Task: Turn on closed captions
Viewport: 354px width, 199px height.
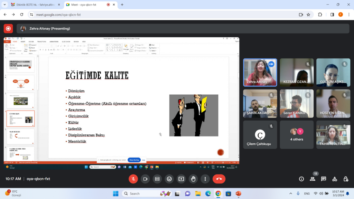Action: (x=157, y=179)
